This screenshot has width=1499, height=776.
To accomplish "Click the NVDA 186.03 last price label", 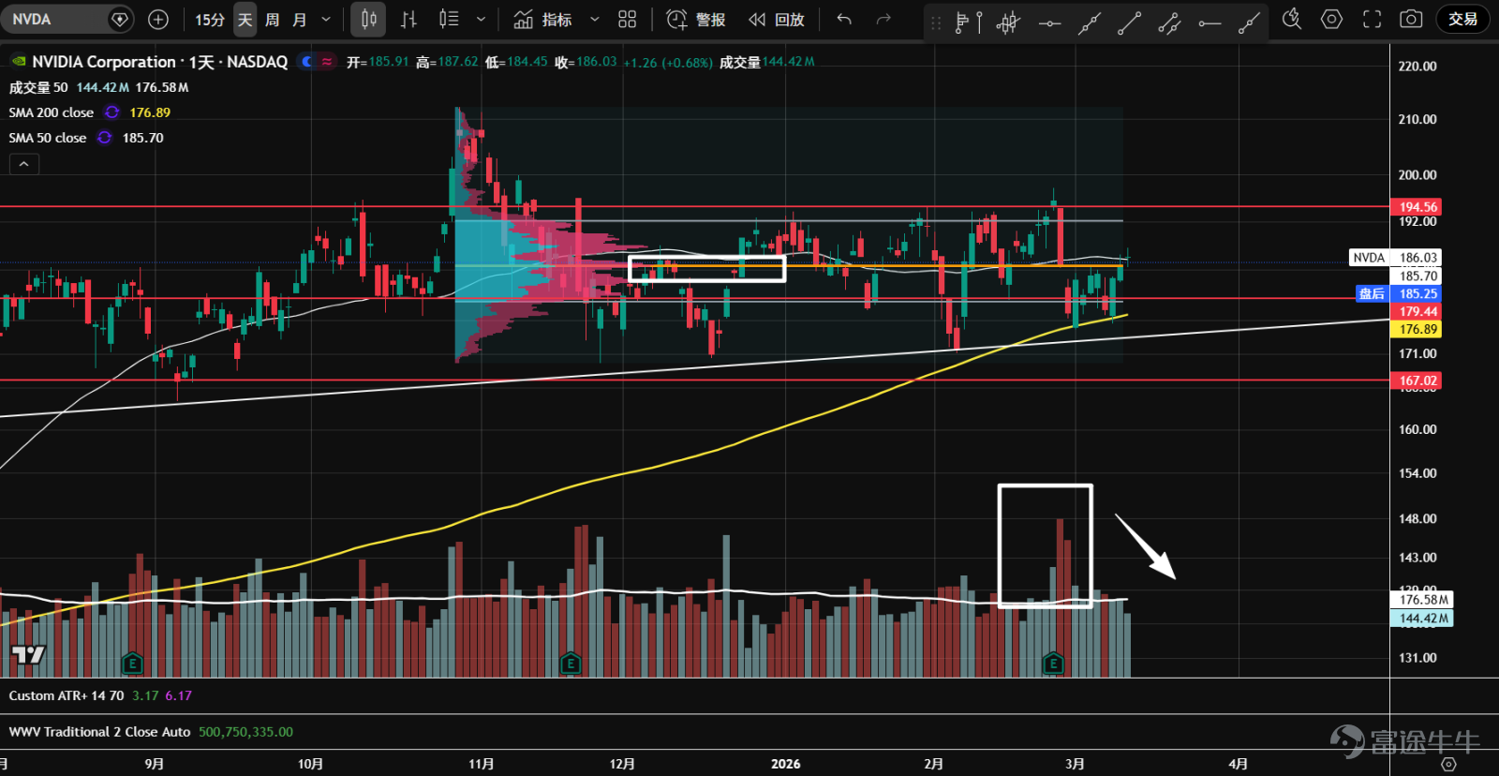I will pyautogui.click(x=1395, y=258).
